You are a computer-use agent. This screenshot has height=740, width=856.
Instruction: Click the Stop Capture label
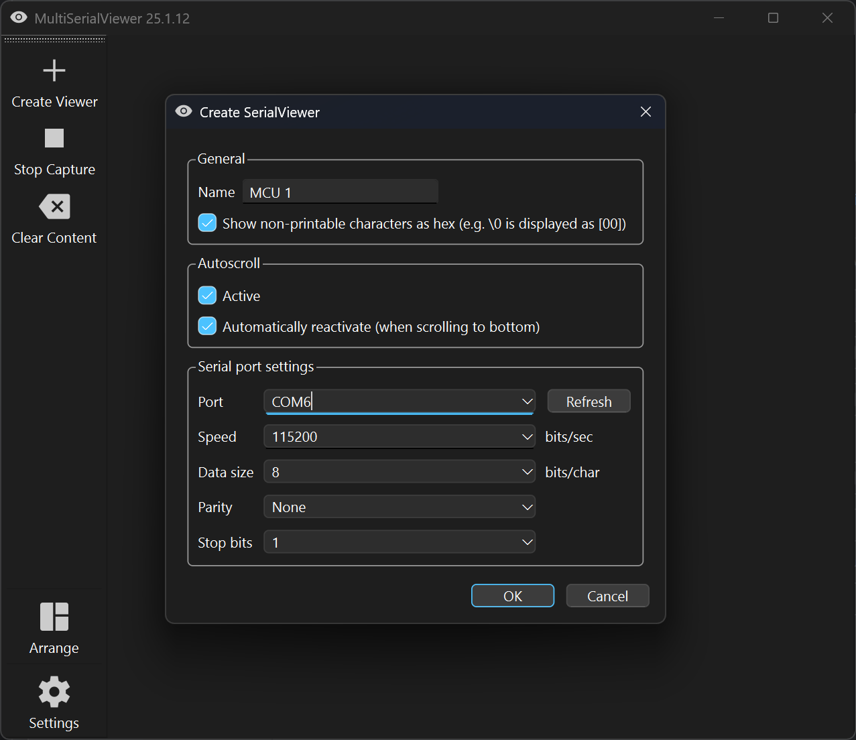click(54, 170)
